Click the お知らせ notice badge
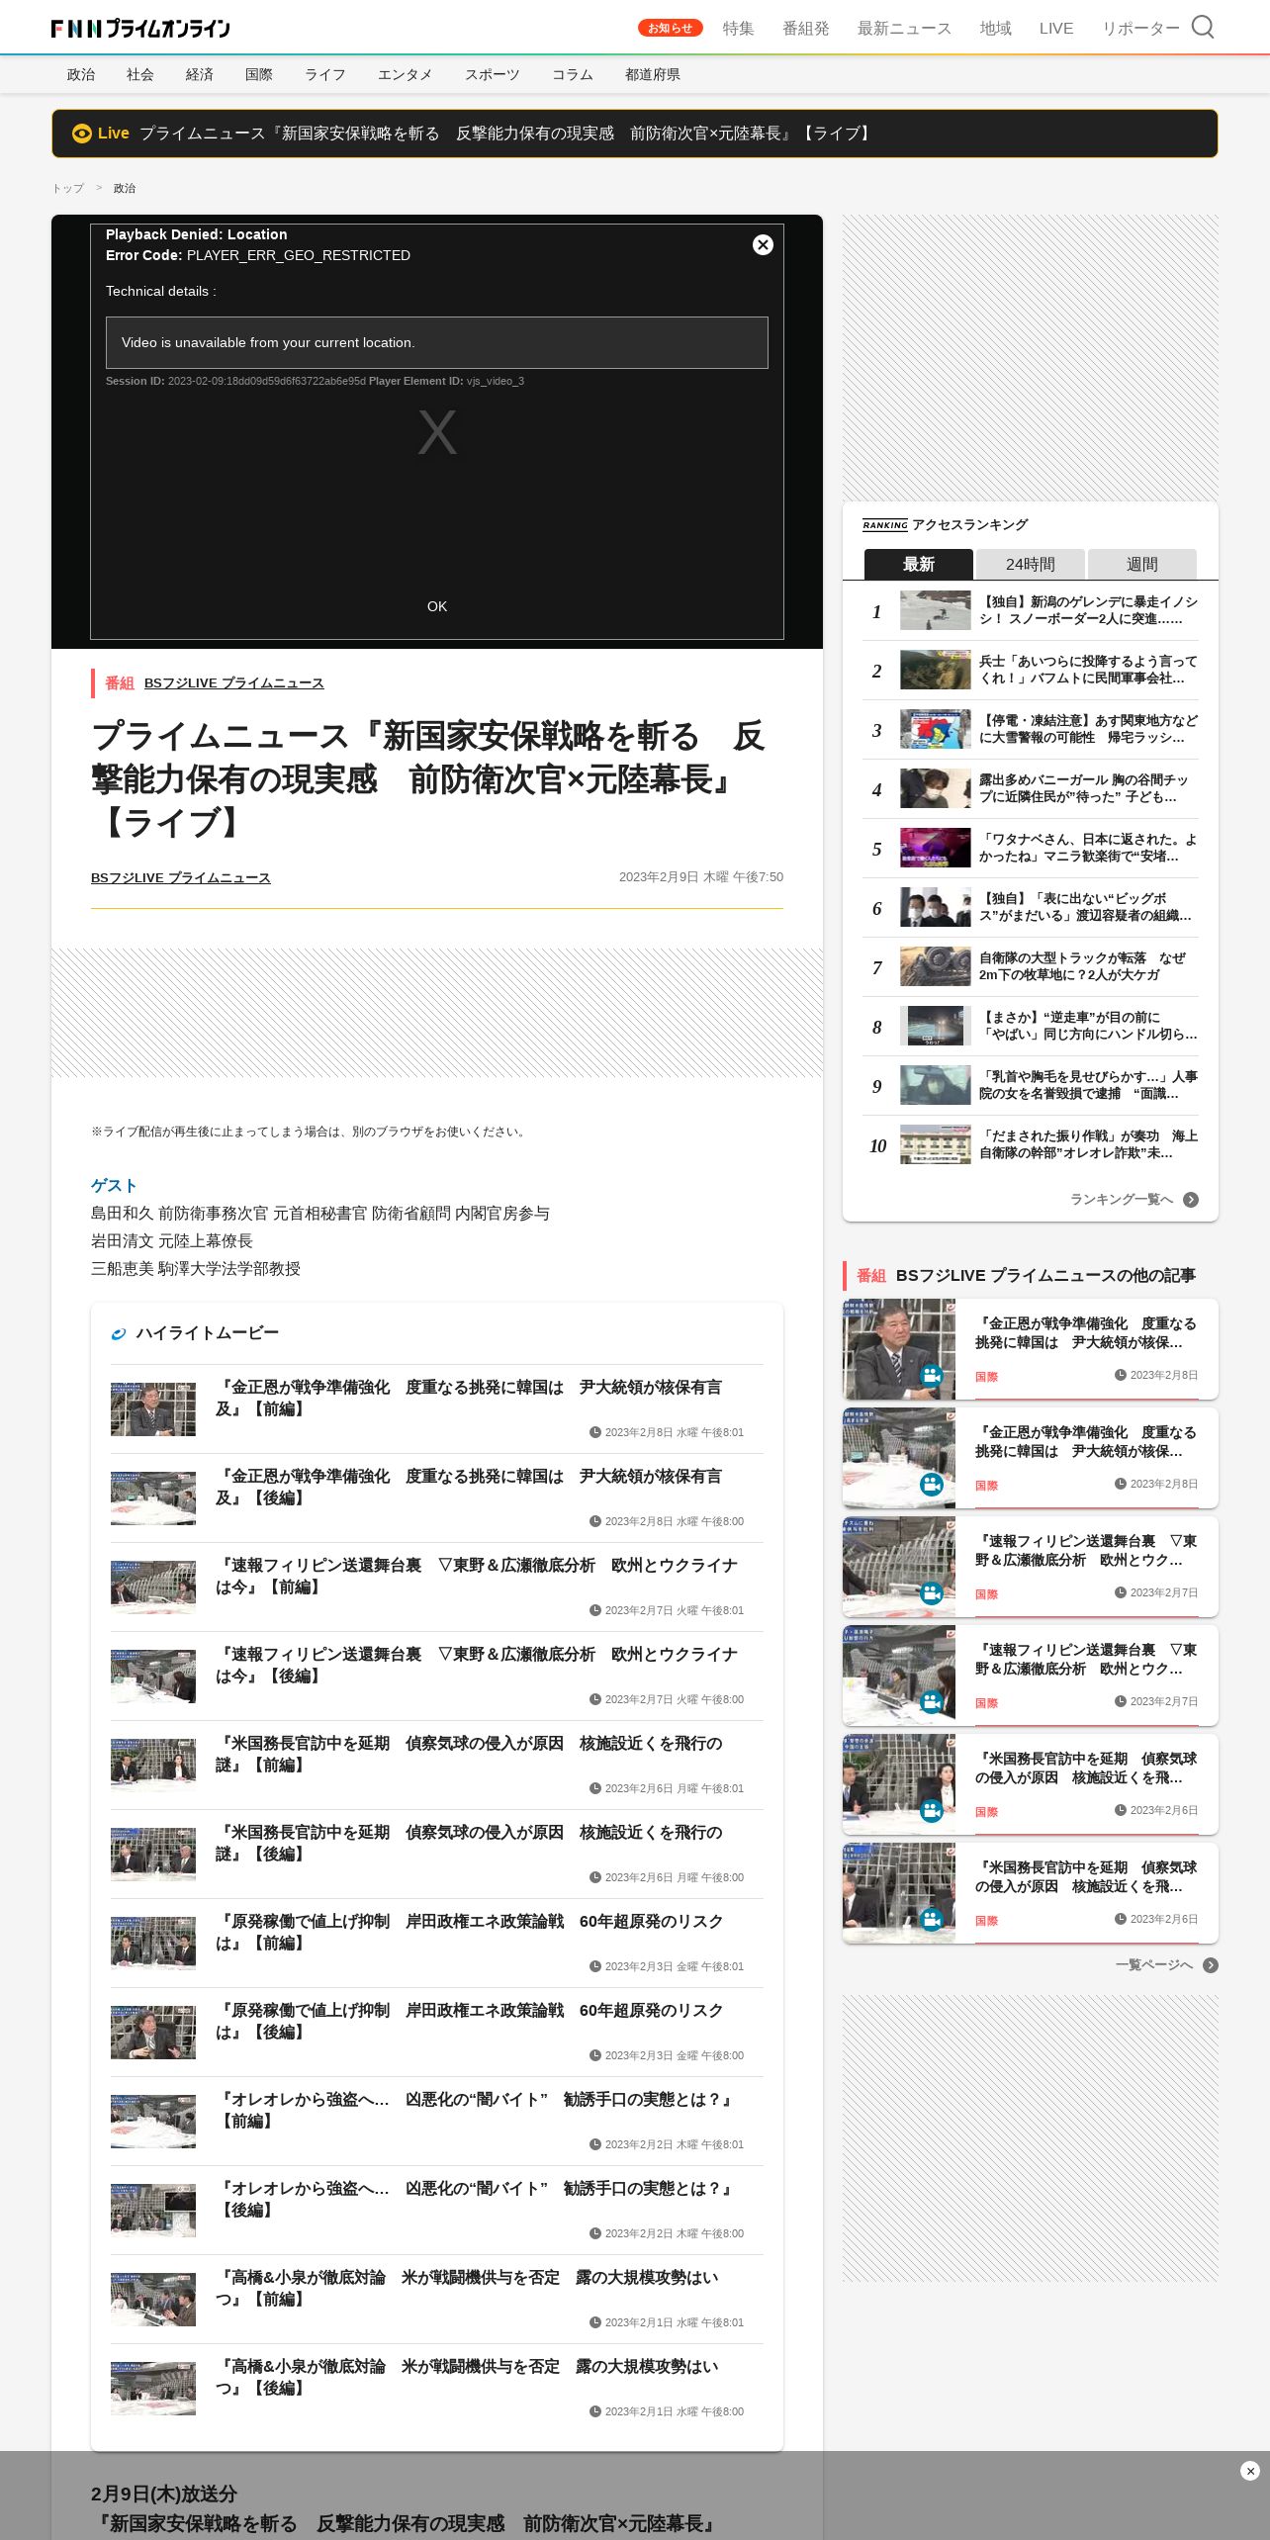Screen dimensions: 1270x2540 point(670,28)
